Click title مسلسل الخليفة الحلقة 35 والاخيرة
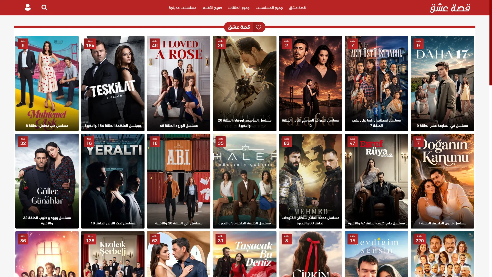This screenshot has height=277, width=492. 244,223
